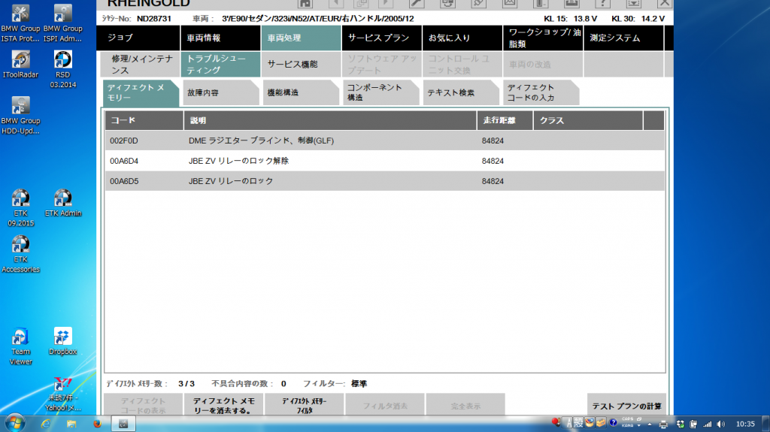Open TeamViewer desktop shortcut
Viewport: 770px width, 432px height.
pyautogui.click(x=20, y=346)
